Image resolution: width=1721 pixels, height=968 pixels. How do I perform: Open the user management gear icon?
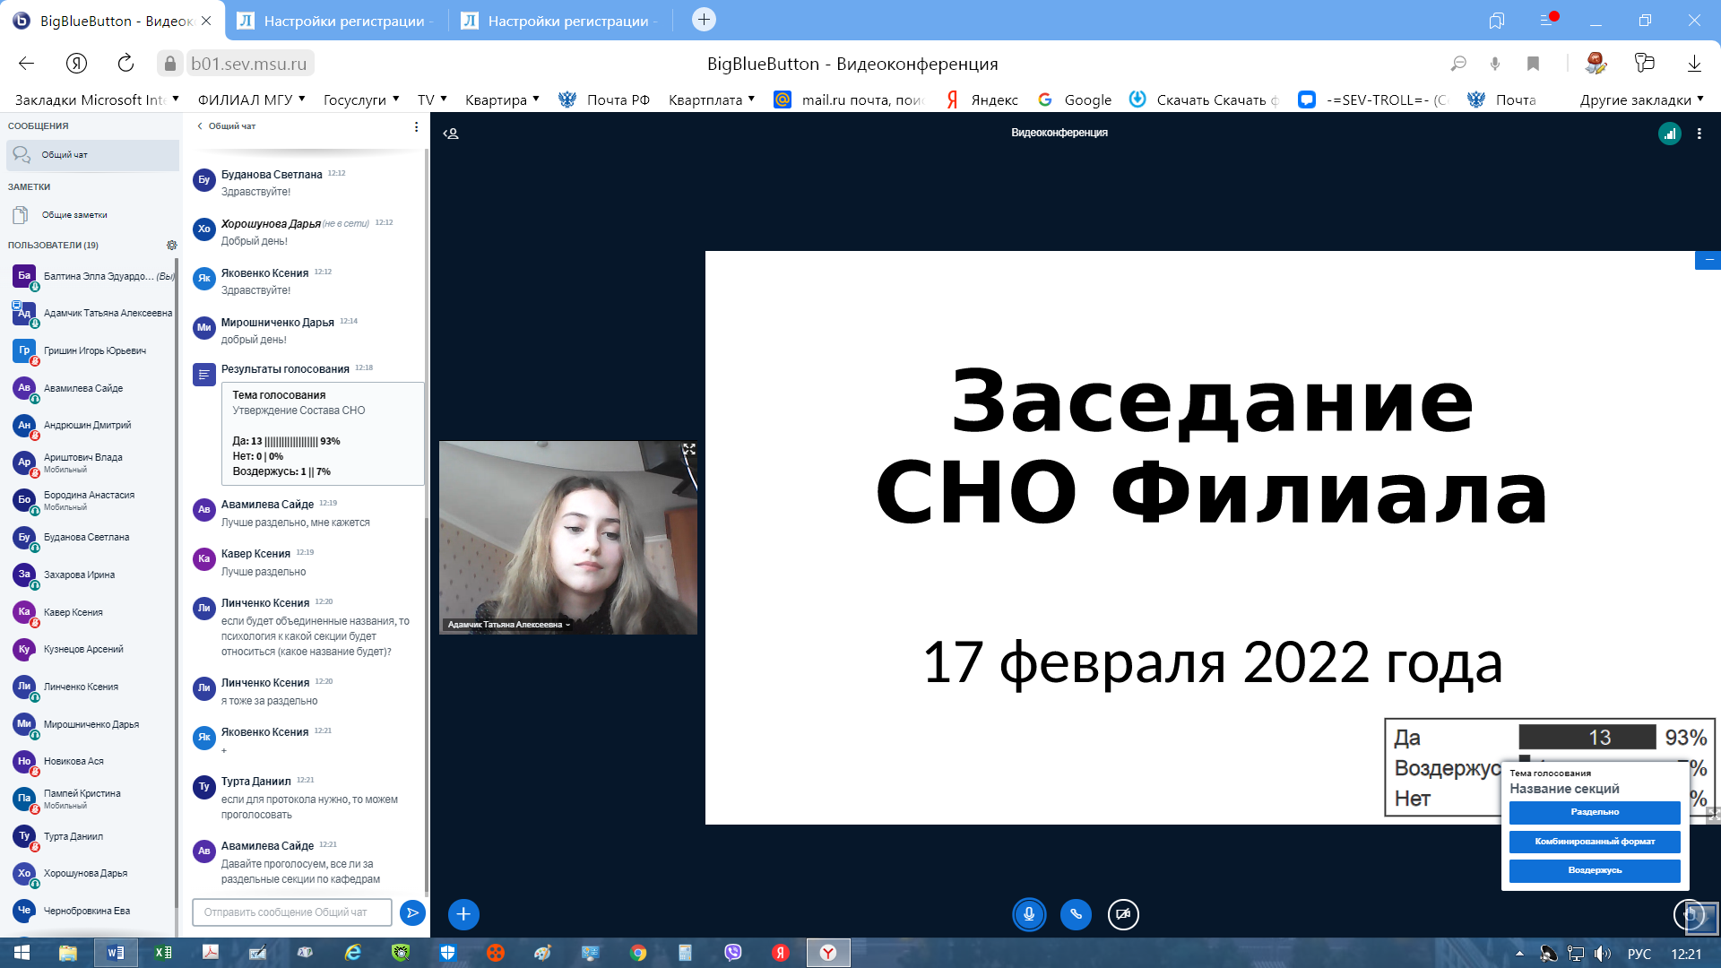pos(171,245)
